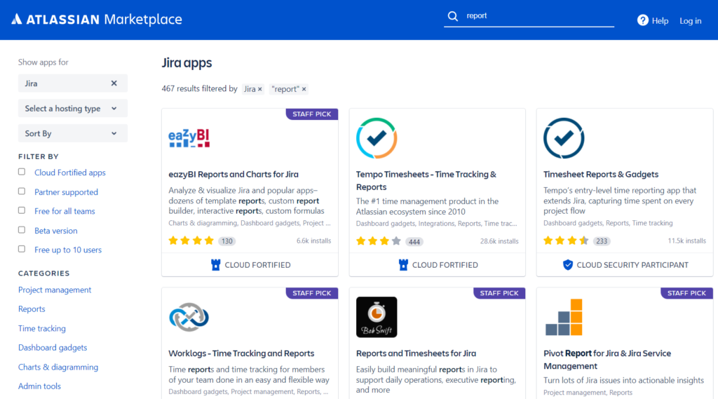Click Timesheet Reports & Gadgets star rating
The height and width of the screenshot is (399, 718).
click(x=566, y=241)
